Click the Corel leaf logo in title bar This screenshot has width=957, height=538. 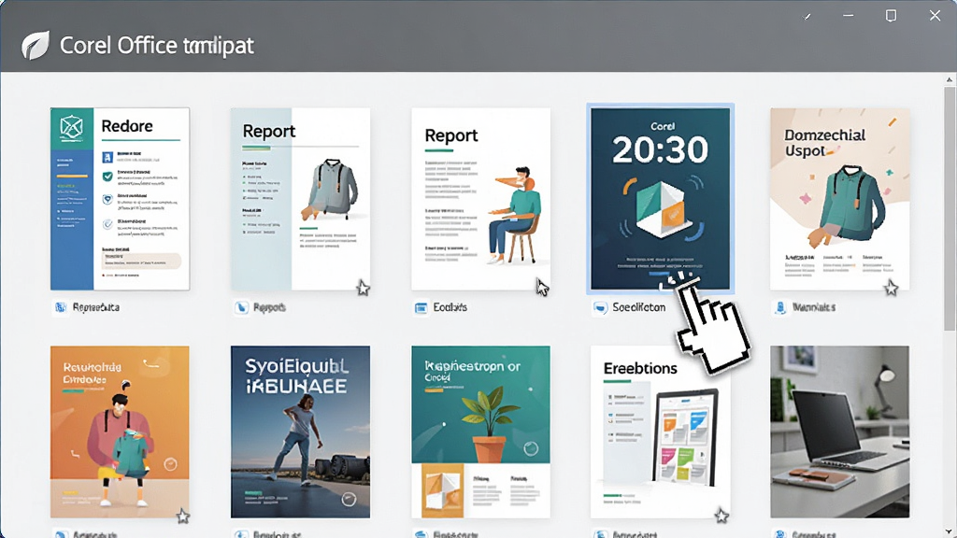[x=36, y=46]
